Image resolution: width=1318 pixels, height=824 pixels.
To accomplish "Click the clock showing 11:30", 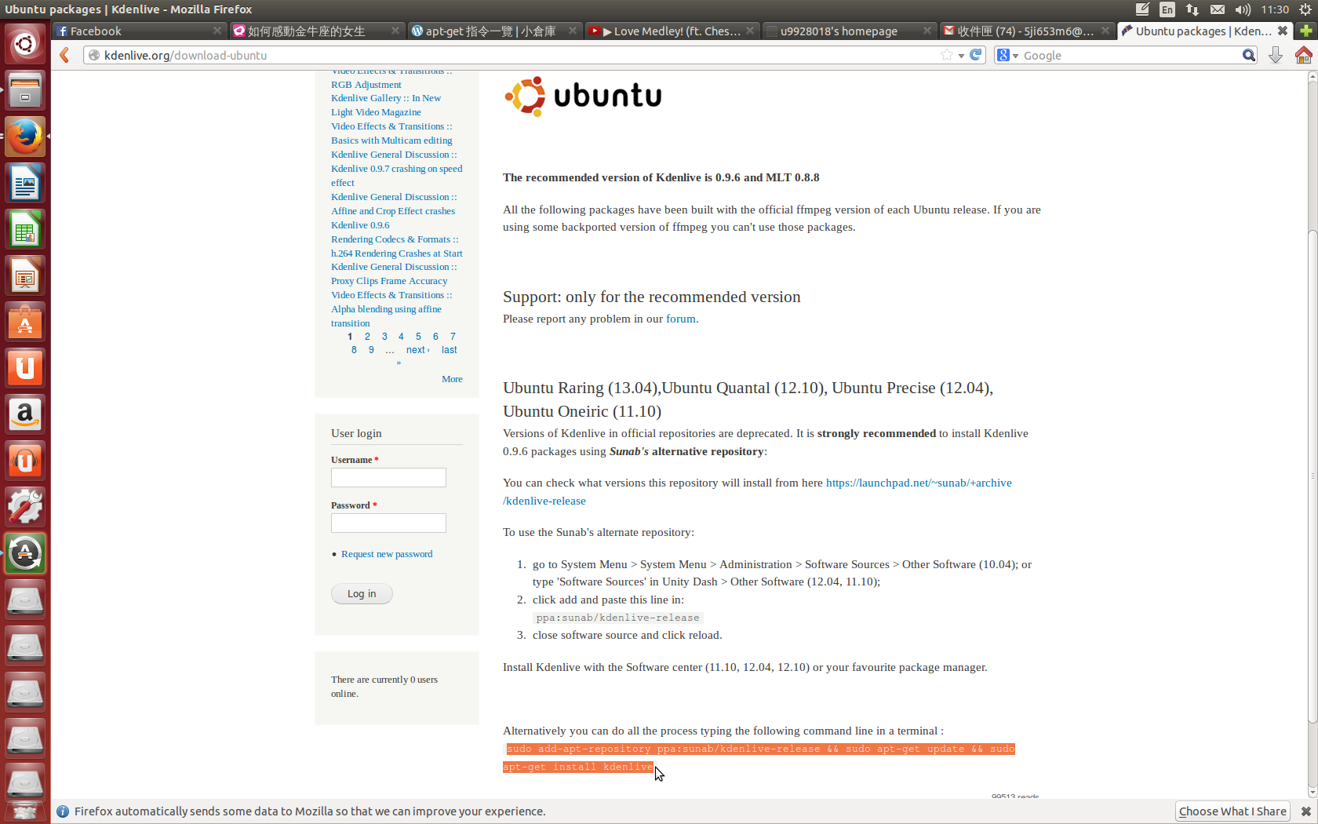I will [1275, 9].
